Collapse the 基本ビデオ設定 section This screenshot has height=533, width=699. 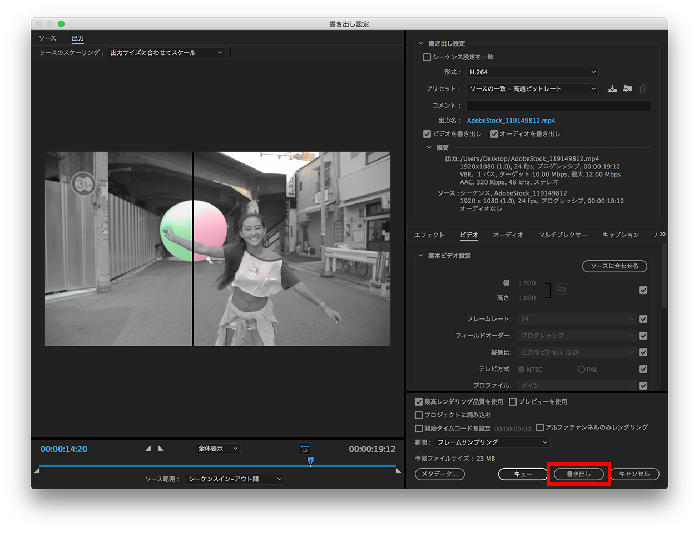click(x=420, y=256)
